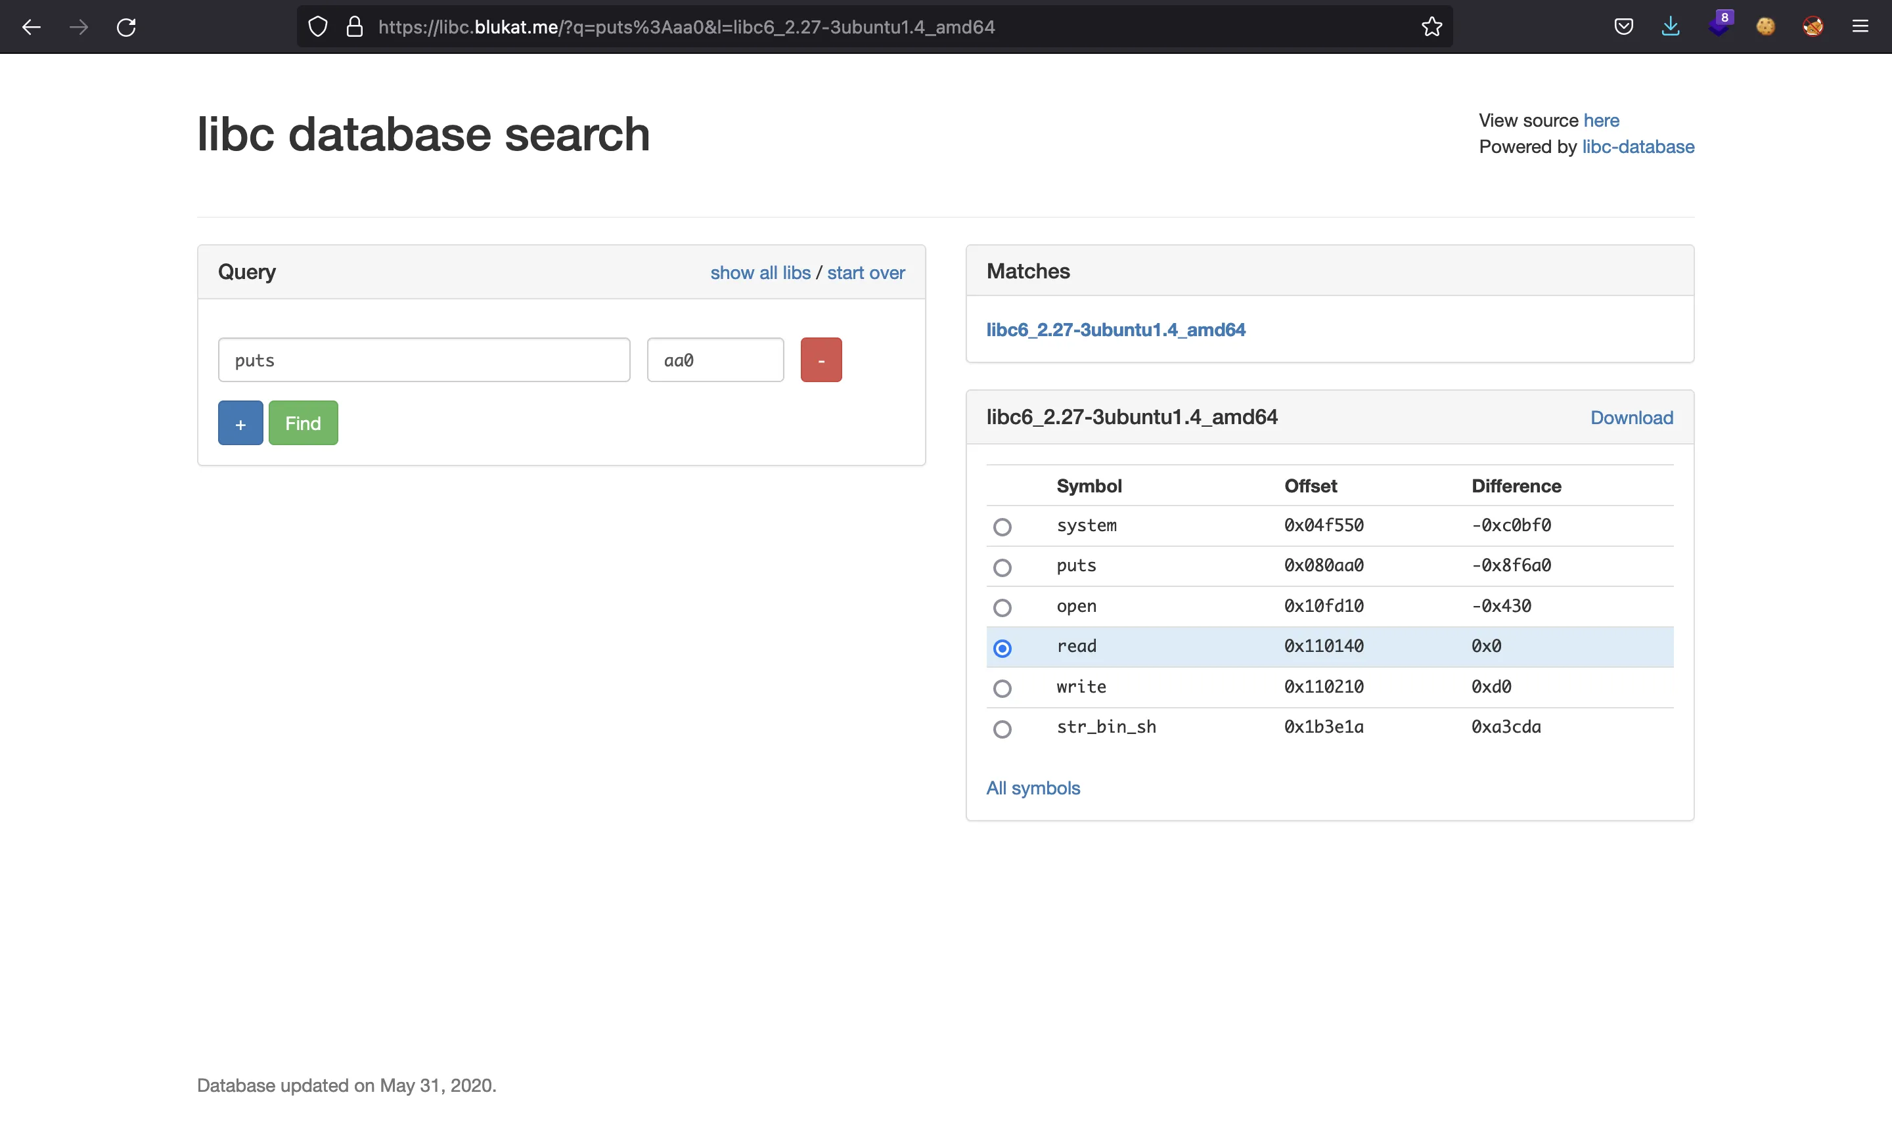Viewport: 1892px width, 1124px height.
Task: Click the start over link
Action: pyautogui.click(x=866, y=272)
